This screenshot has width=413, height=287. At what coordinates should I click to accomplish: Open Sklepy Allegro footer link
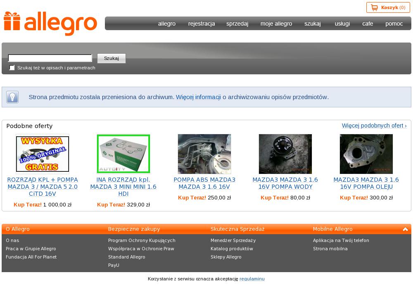coord(226,257)
